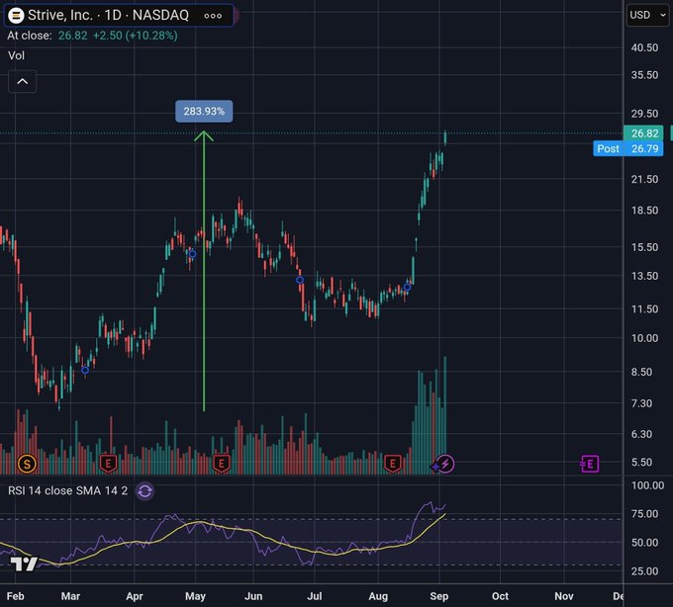
Task: Collapse the indicator legend with the chevron
Action: click(23, 81)
